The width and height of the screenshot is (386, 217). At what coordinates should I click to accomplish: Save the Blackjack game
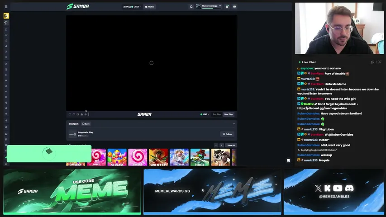(86, 124)
